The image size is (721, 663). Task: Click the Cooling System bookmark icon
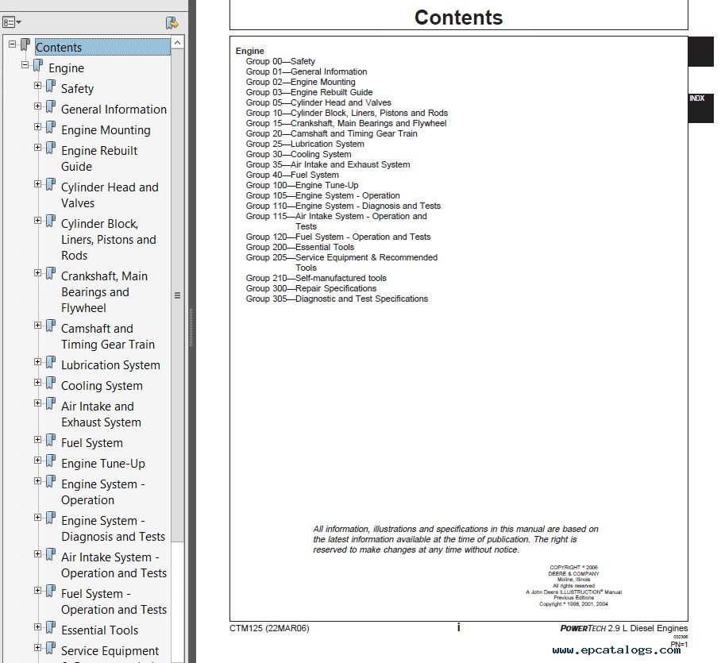click(x=51, y=383)
